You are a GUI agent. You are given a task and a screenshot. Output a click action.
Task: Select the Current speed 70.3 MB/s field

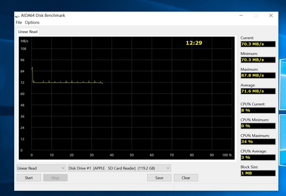258,44
